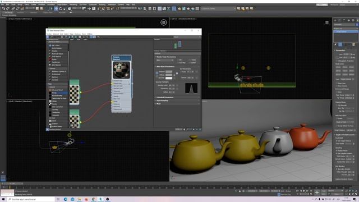
Task: Toggle Clip Manually checkbox
Action: click(337, 105)
